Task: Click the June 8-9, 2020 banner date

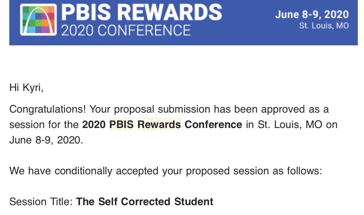Action: 312,14
